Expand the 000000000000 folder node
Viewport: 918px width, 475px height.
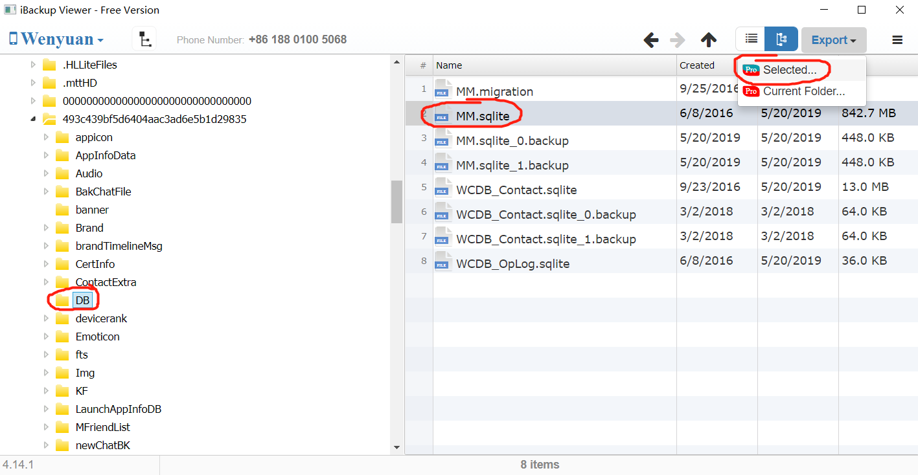pos(34,101)
